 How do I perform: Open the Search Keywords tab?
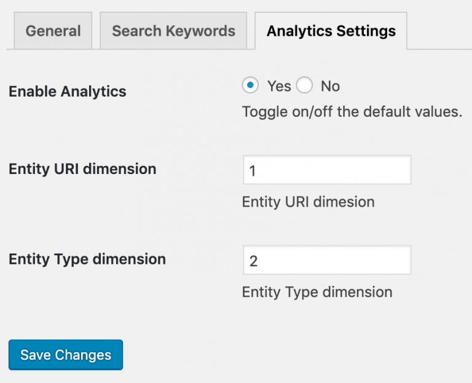pyautogui.click(x=173, y=31)
